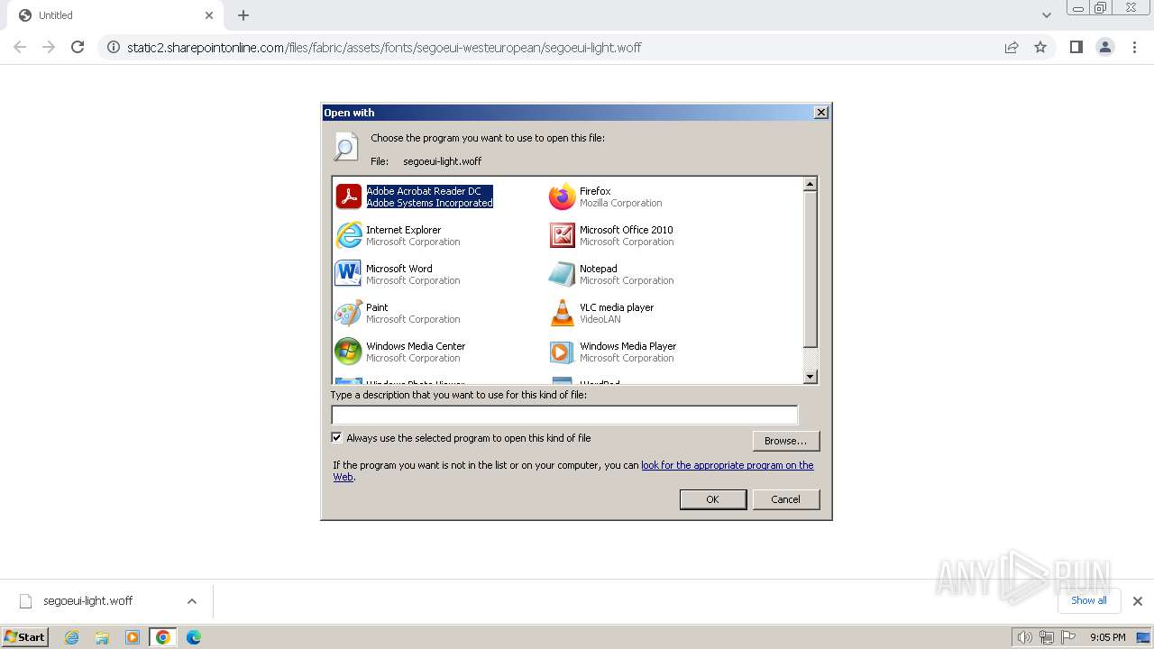Click File name segoeui-light.woff text
The width and height of the screenshot is (1154, 649).
[442, 161]
